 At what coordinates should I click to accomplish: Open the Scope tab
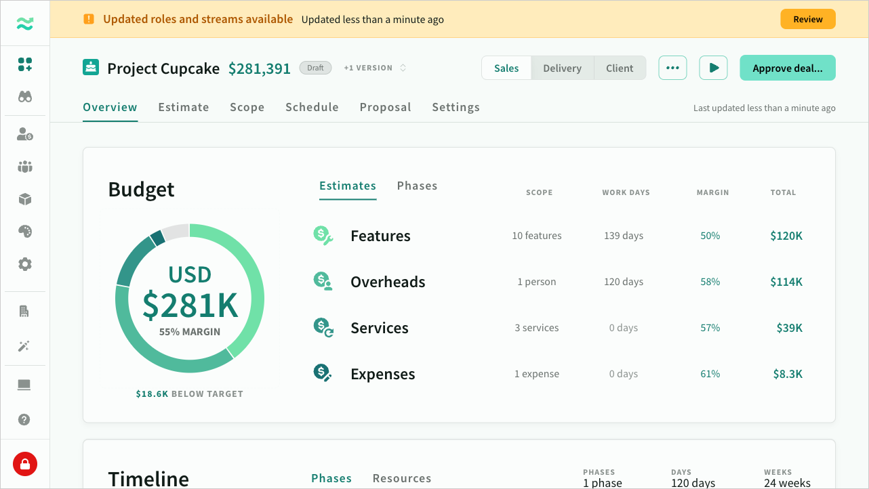click(x=247, y=107)
